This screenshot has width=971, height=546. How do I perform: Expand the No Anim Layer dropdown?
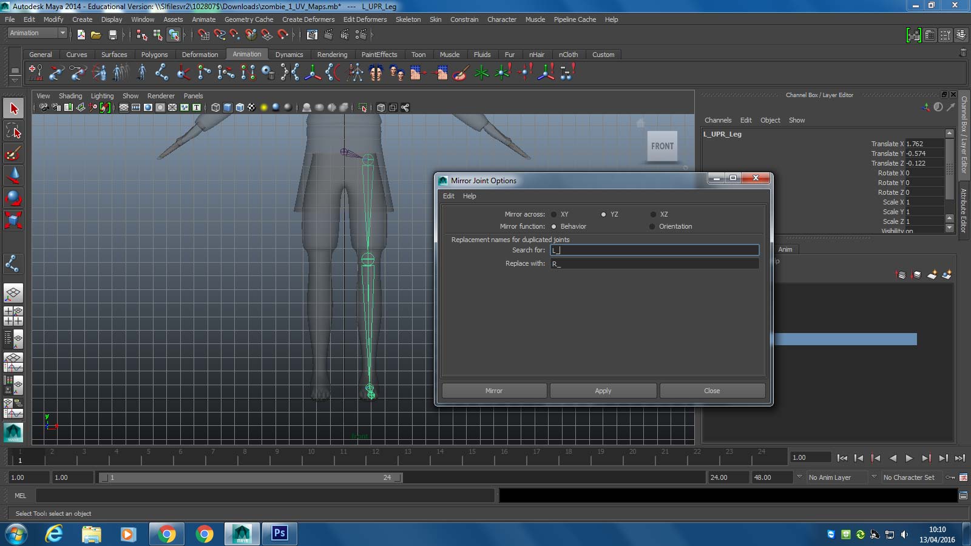coord(799,477)
